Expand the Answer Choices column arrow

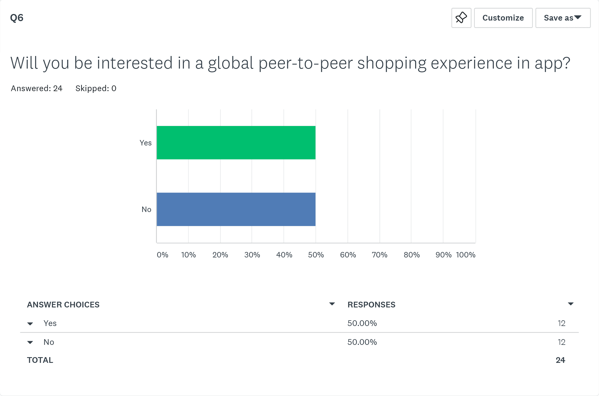pos(332,304)
